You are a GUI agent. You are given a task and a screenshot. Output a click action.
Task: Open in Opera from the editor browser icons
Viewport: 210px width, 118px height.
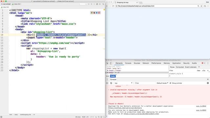[x=99, y=13]
